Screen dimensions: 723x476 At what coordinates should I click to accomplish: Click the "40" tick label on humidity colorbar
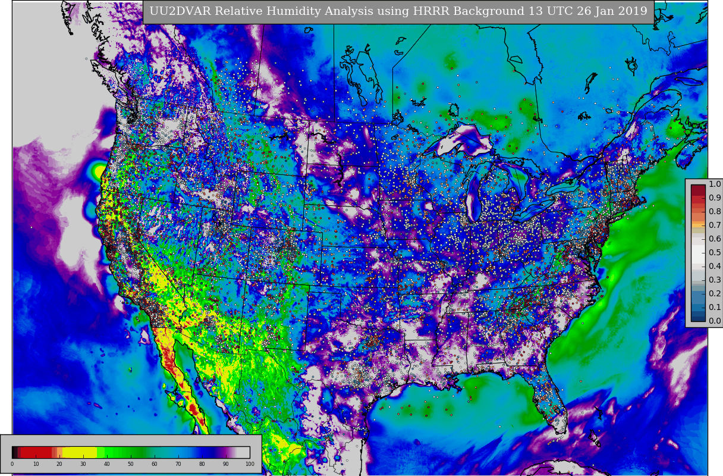click(x=107, y=464)
